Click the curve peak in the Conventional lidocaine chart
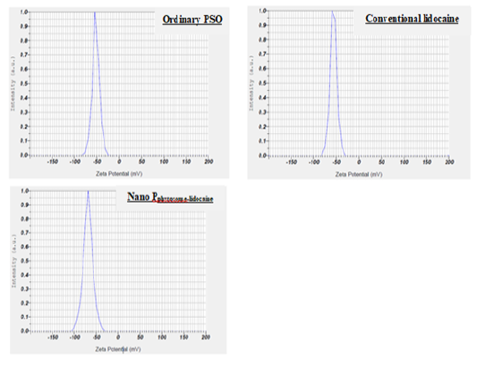477x366 pixels. pos(332,12)
